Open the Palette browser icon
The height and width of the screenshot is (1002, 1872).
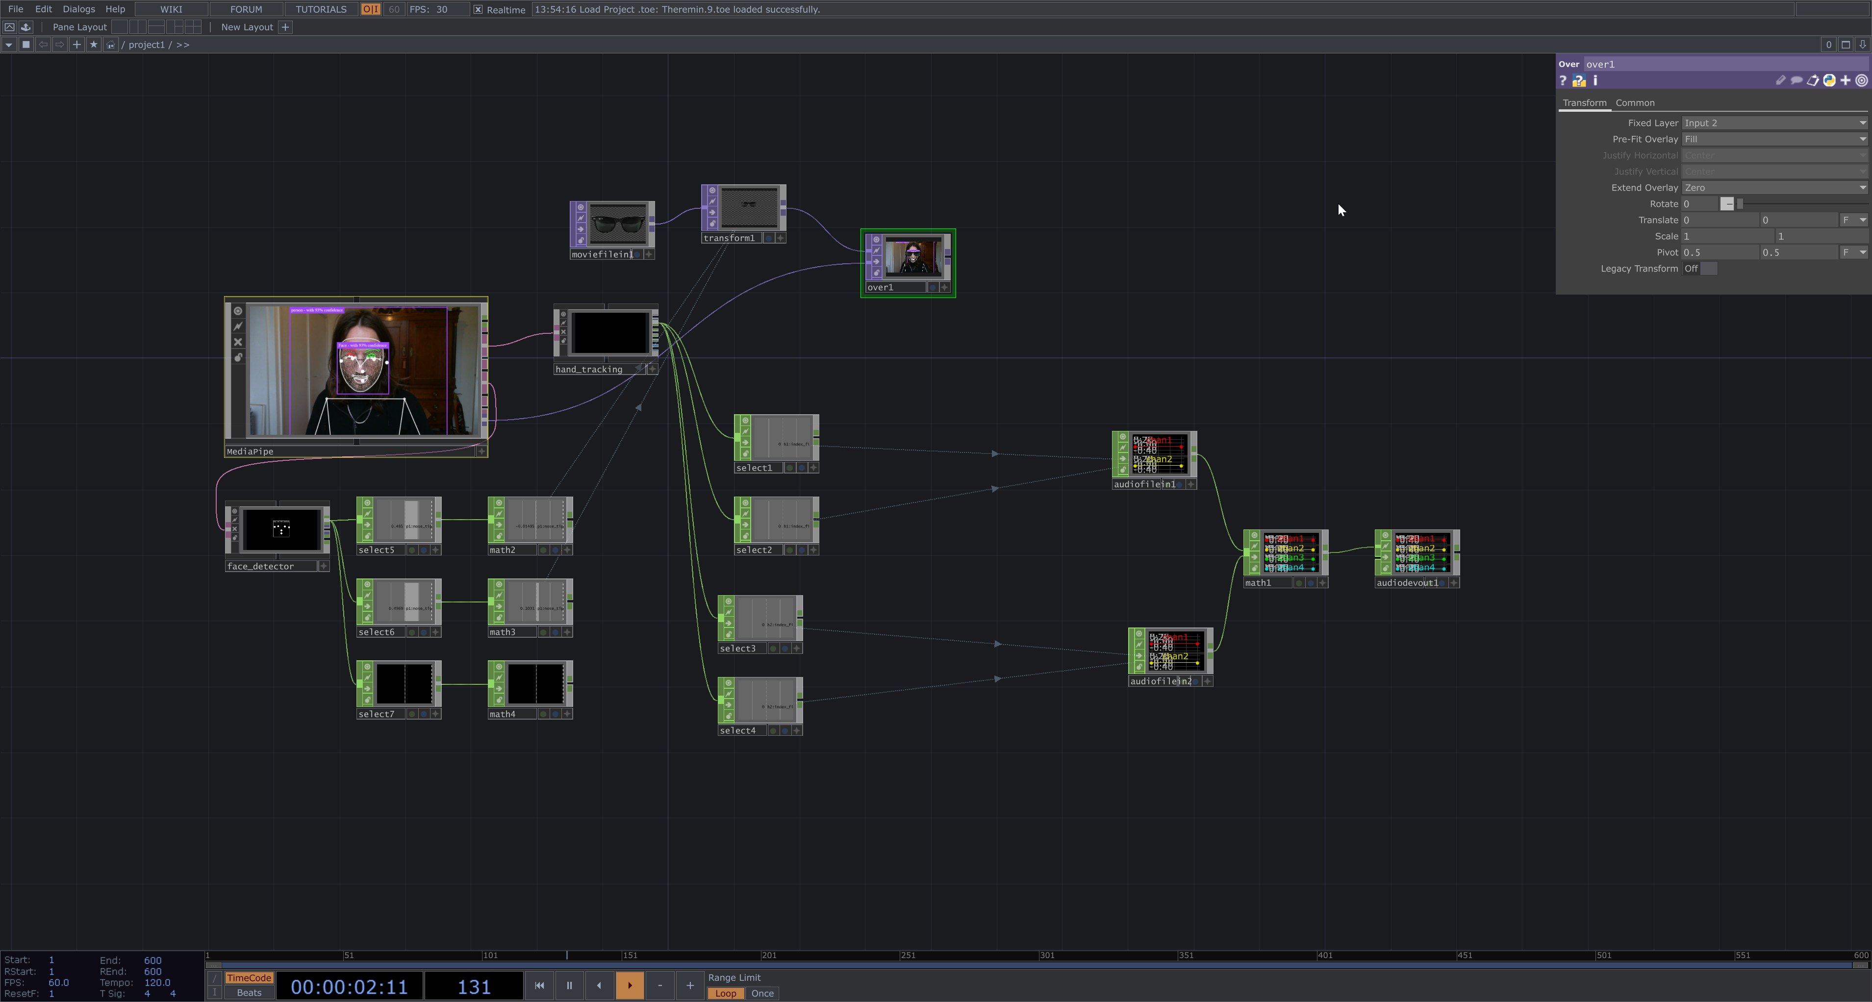tap(25, 27)
